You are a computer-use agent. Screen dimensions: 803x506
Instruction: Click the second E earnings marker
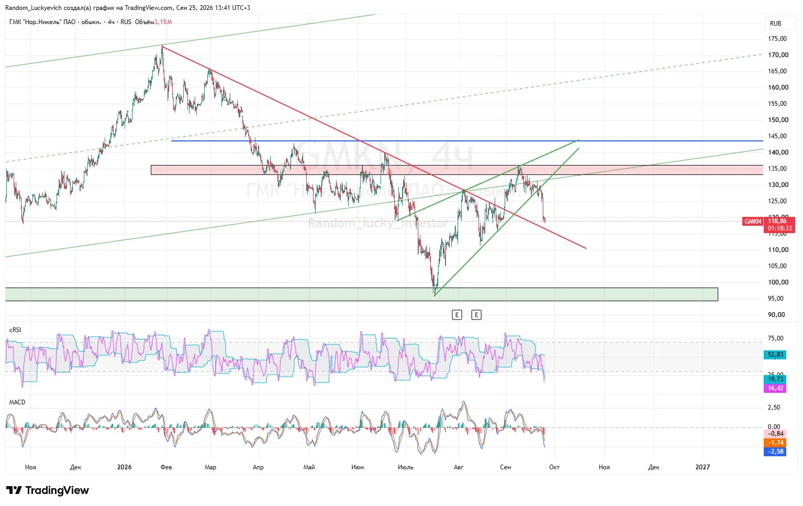coord(476,315)
